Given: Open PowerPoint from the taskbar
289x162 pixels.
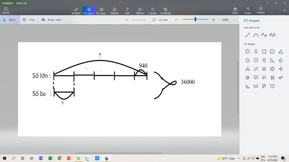Looking at the screenshot, I should (69, 158).
